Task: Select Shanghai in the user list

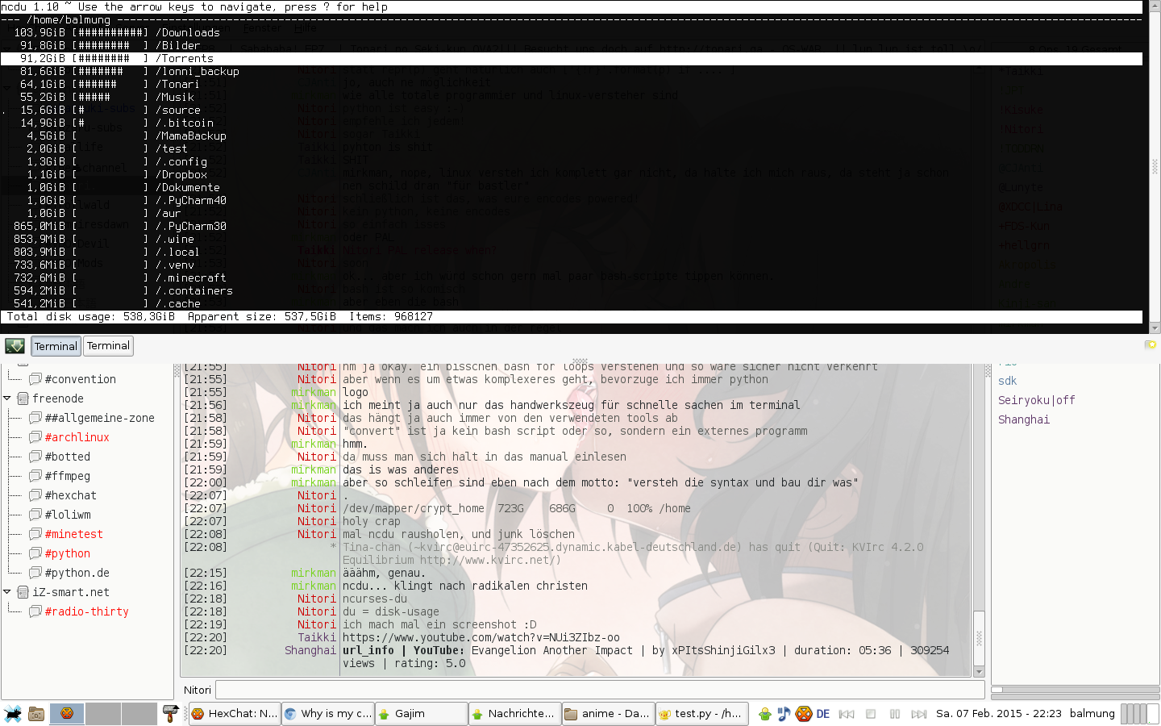Action: (x=1023, y=419)
